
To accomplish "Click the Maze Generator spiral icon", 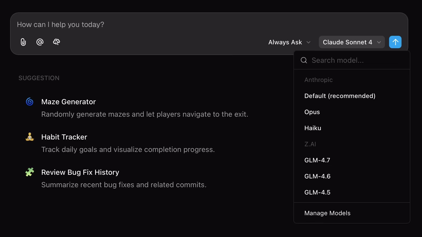I will click(30, 102).
